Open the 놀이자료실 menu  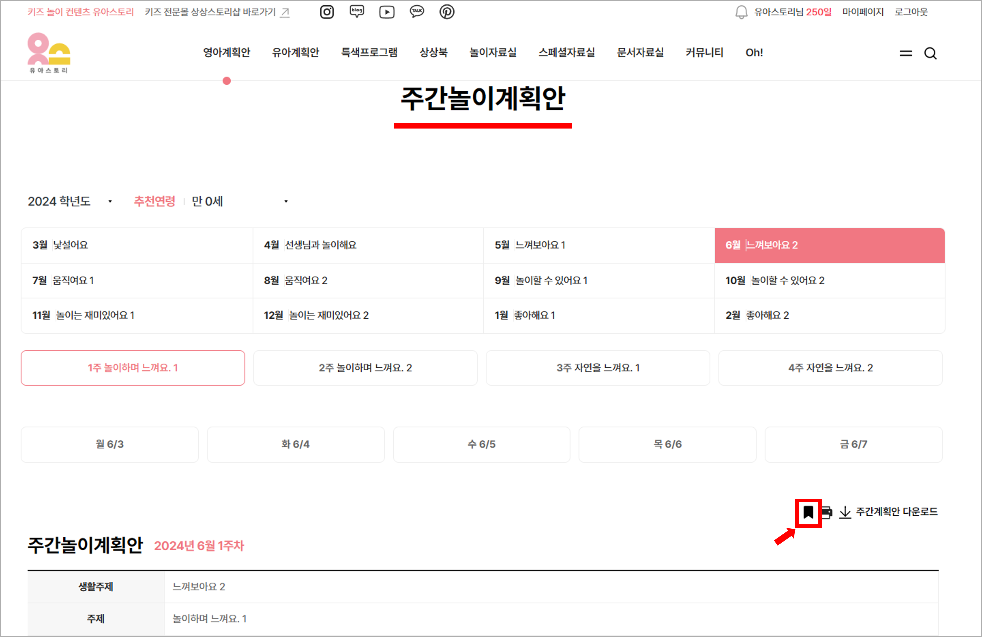point(493,52)
